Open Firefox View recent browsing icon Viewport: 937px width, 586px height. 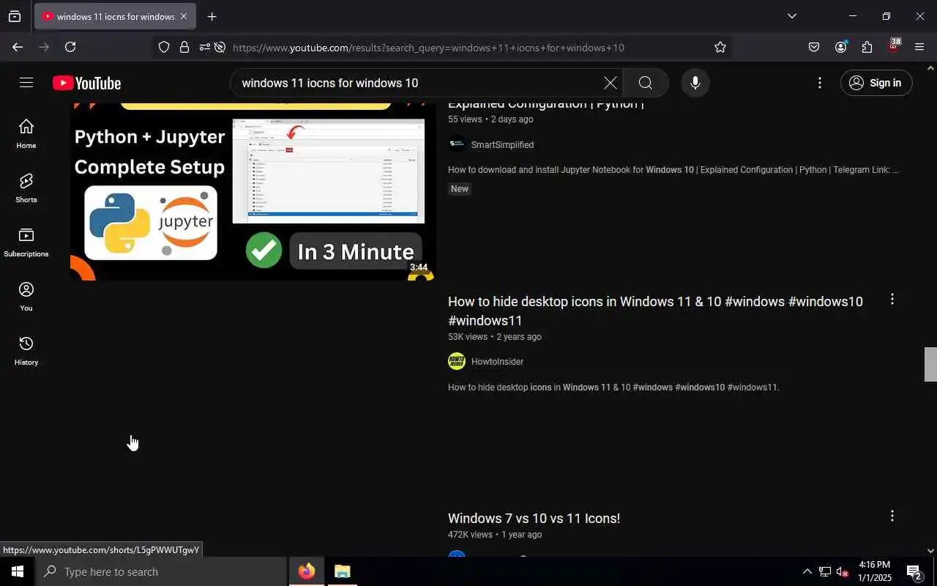pos(15,16)
